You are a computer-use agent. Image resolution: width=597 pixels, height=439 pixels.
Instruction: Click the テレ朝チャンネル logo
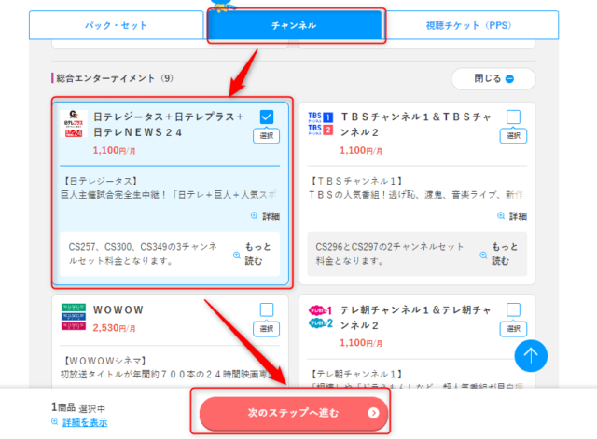320,317
